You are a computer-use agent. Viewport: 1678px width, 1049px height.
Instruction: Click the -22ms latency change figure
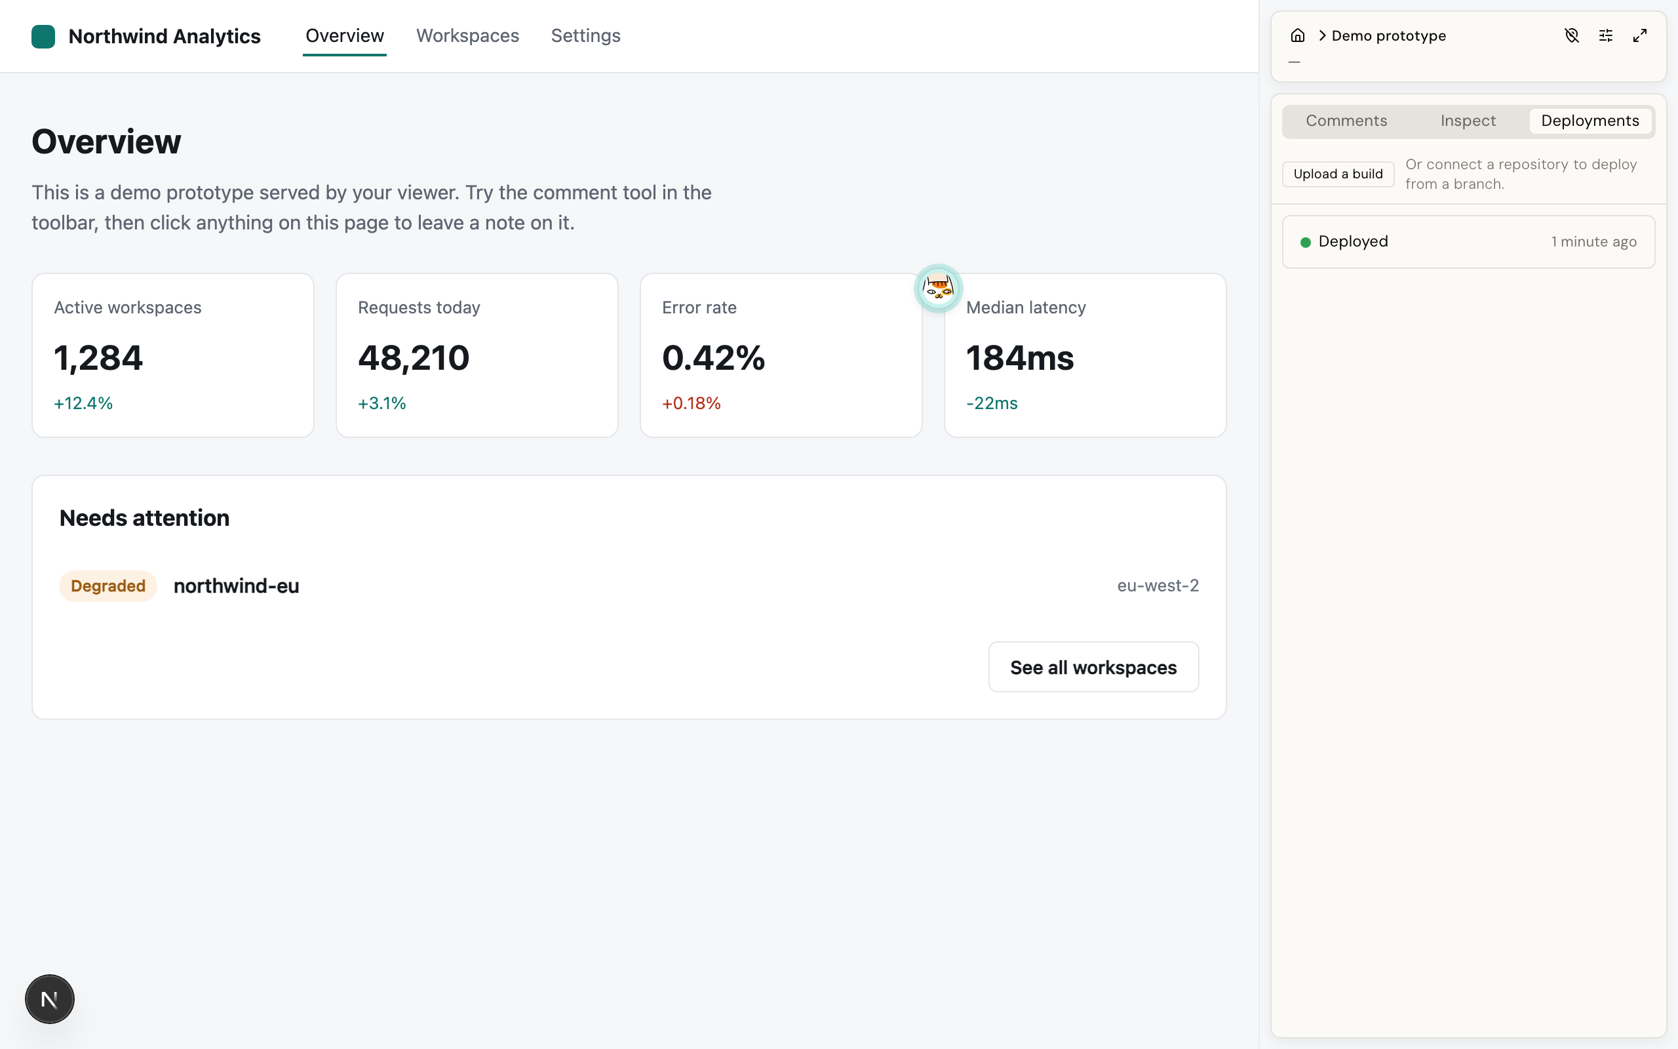pos(992,403)
